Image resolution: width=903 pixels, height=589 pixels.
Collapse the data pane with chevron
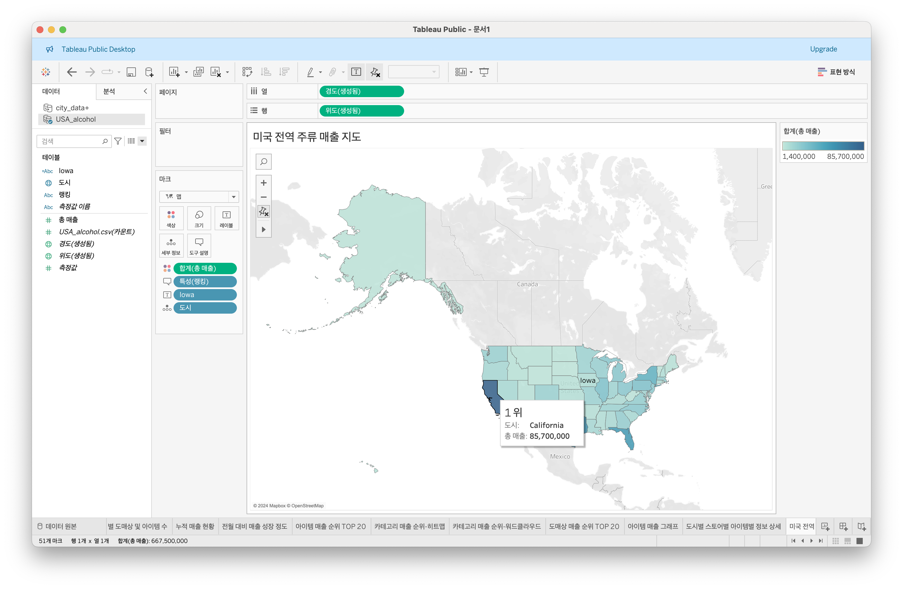145,91
